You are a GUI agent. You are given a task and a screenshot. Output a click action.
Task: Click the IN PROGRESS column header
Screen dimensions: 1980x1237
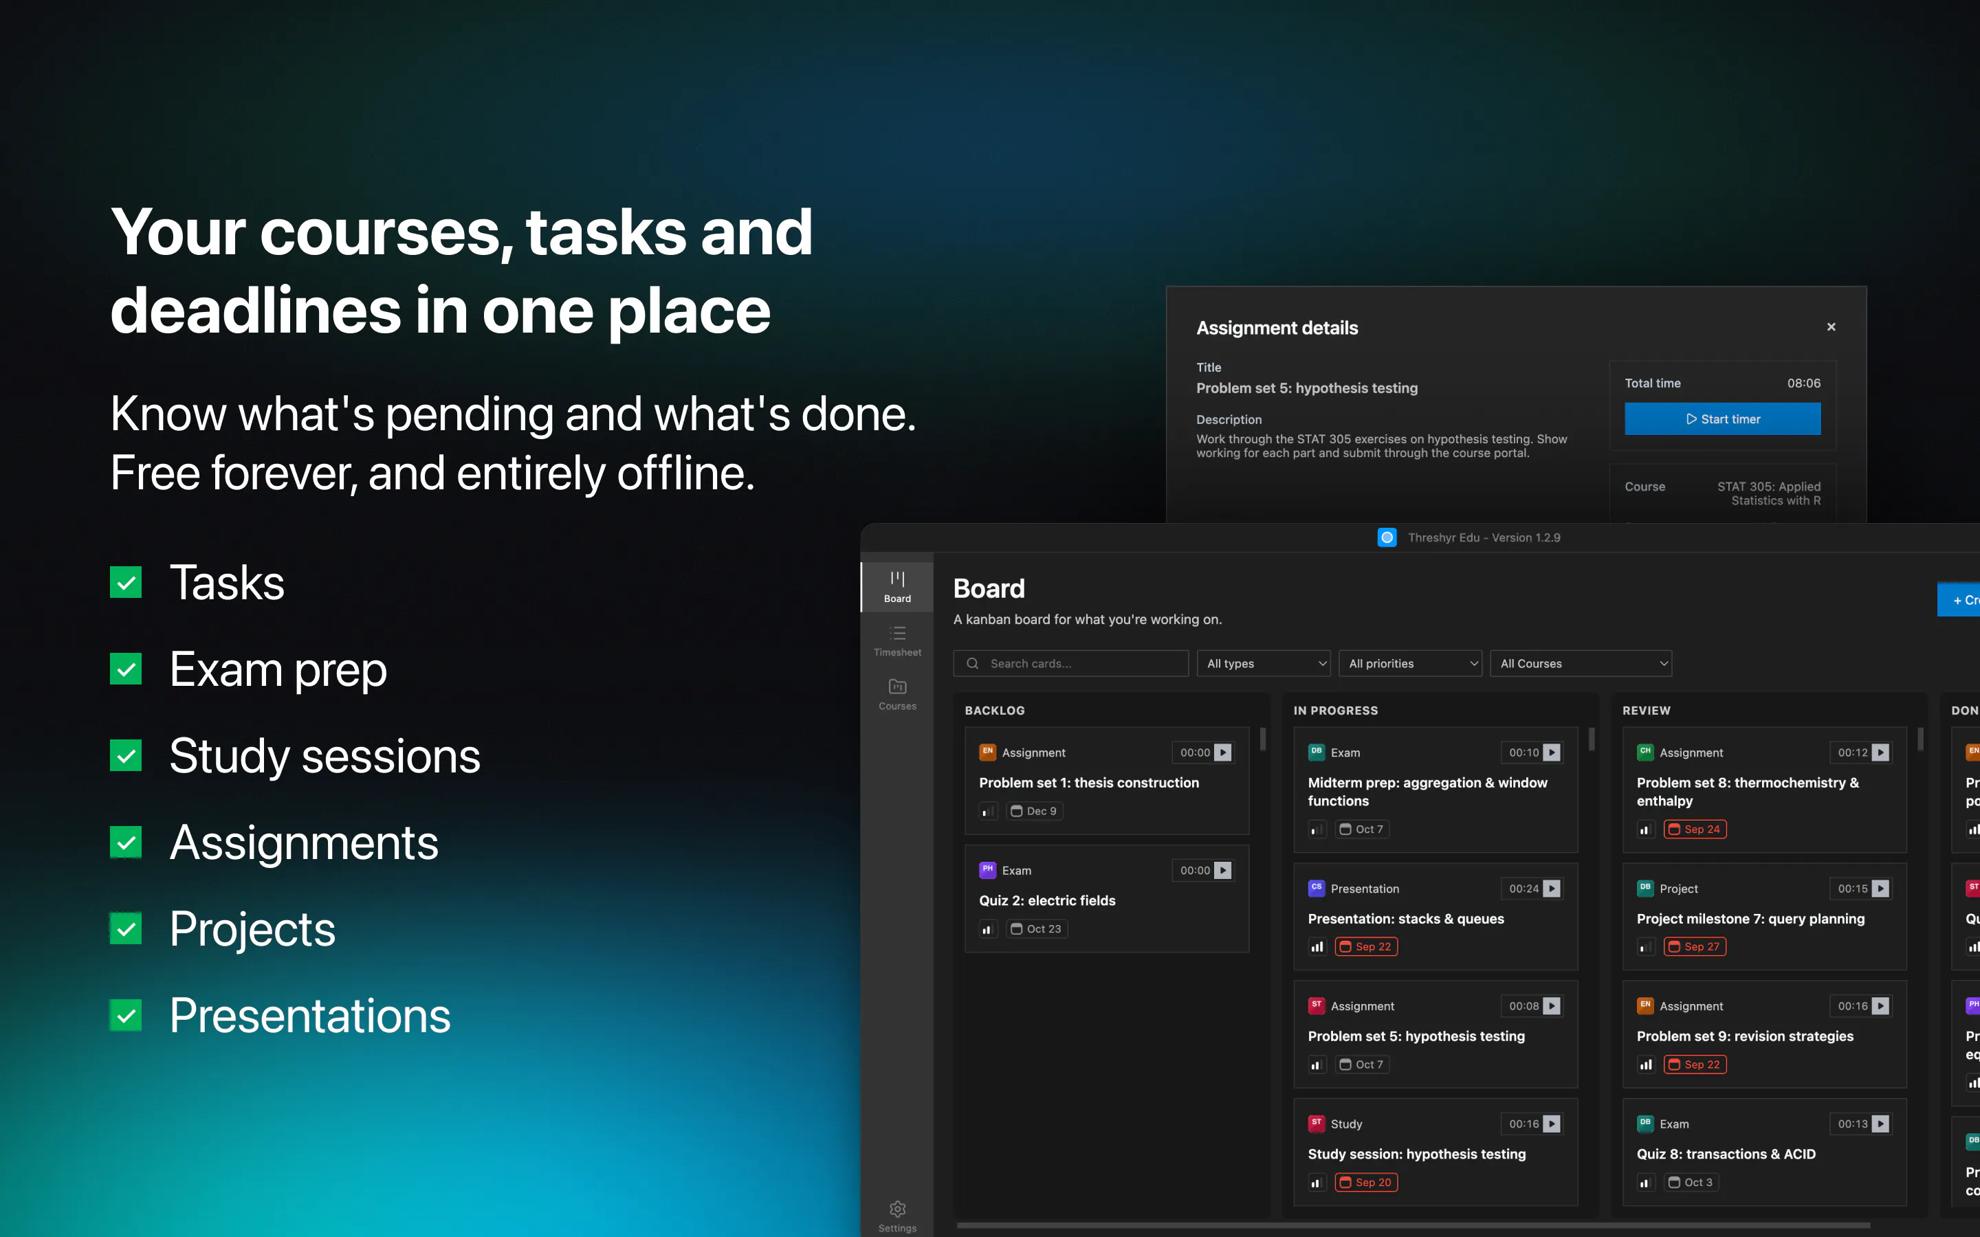[1335, 711]
